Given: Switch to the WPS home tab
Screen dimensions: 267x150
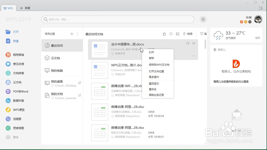Looking at the screenshot, I should tap(9, 8).
